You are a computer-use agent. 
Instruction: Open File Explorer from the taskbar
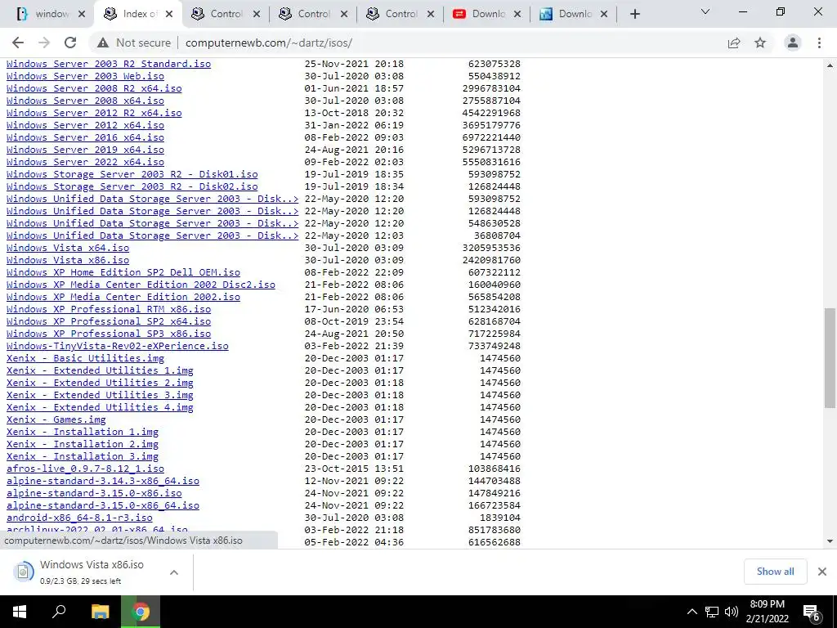pos(100,612)
